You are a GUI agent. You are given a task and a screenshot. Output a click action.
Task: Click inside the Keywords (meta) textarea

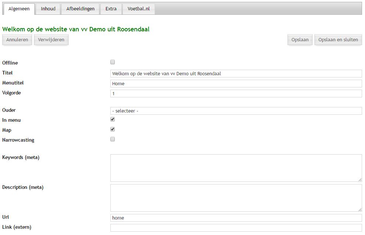[236, 168]
